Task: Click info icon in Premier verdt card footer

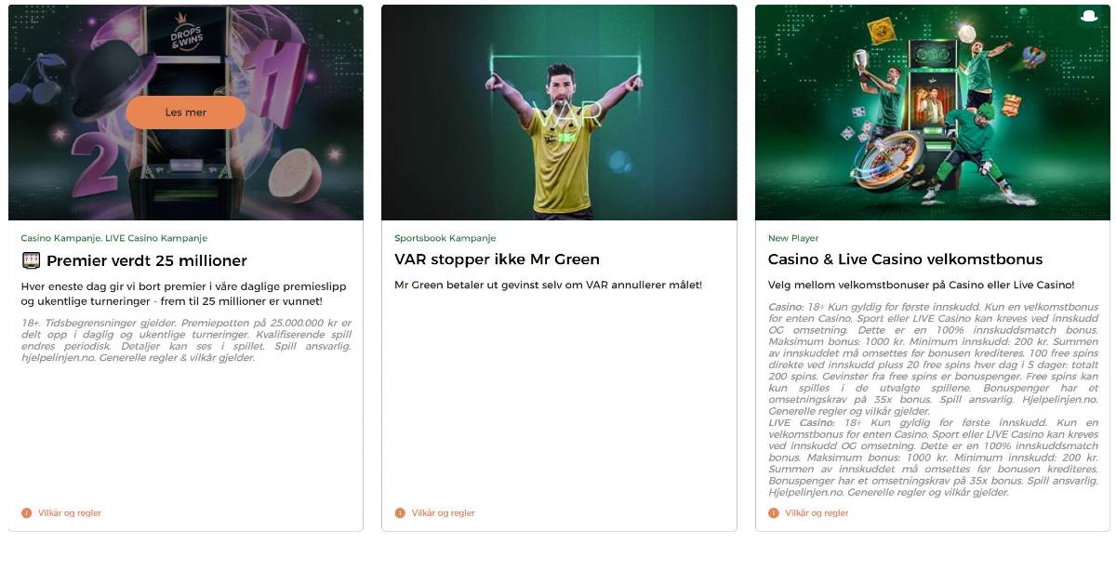Action: 26,512
